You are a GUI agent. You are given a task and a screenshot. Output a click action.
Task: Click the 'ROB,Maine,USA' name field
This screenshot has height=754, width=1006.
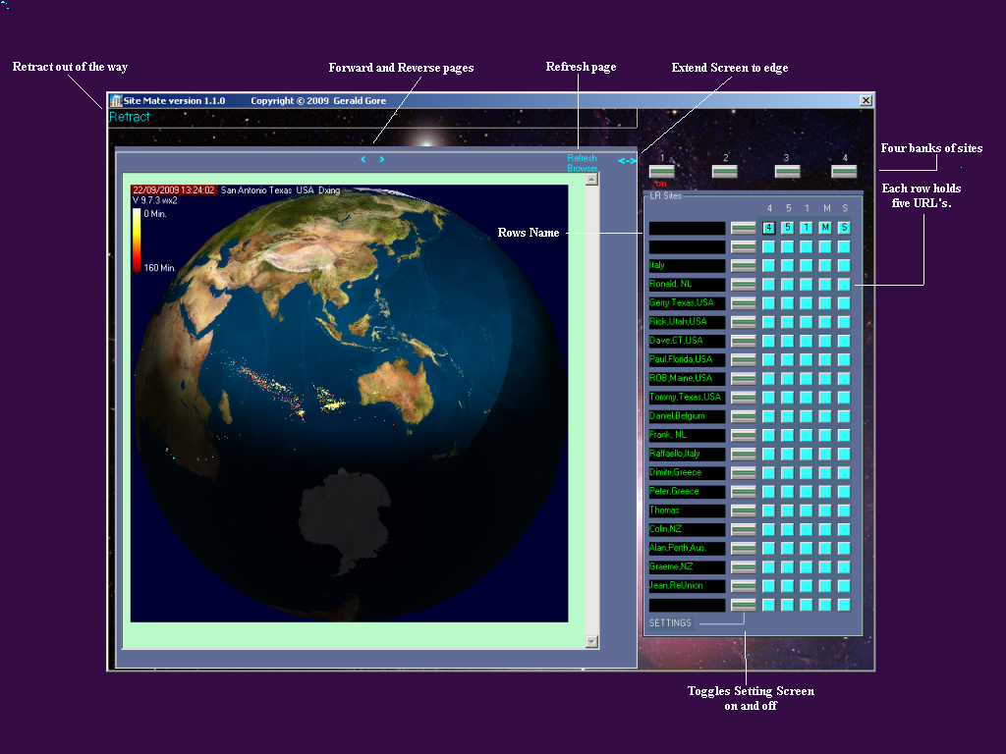pos(687,378)
